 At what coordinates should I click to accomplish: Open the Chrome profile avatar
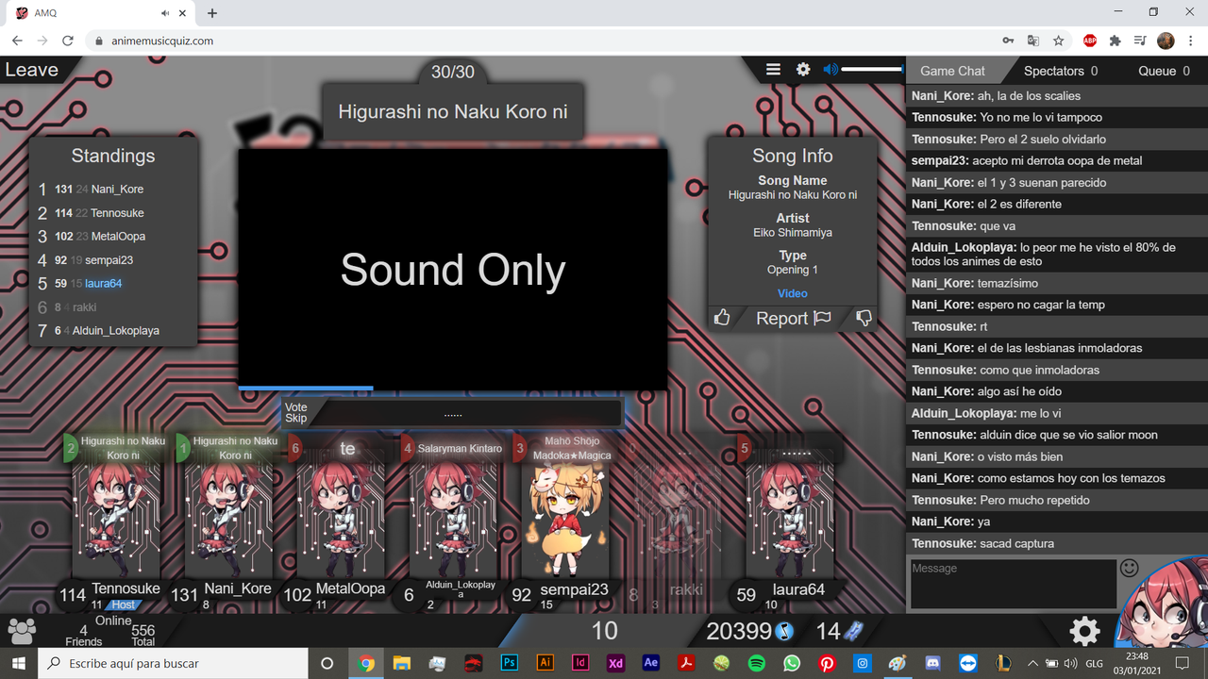click(1166, 41)
